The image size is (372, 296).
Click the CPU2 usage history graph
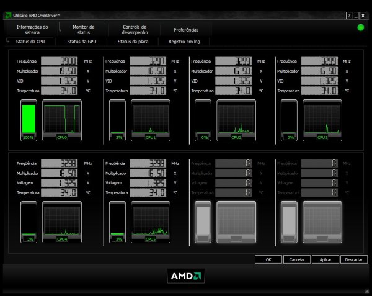[x=236, y=120]
